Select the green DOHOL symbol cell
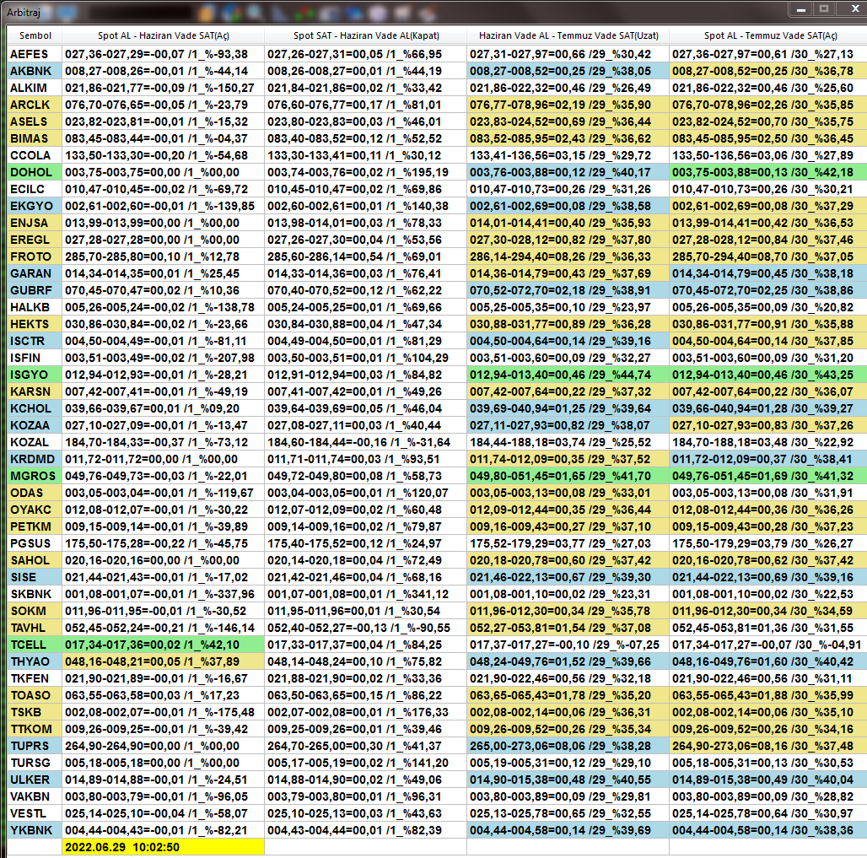Viewport: 867px width, 858px height. [35, 172]
